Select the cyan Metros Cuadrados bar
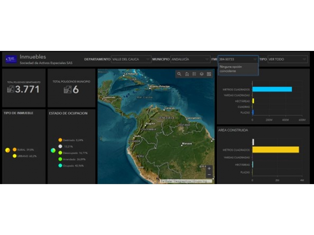This screenshot has width=314, height=235. tap(272, 89)
